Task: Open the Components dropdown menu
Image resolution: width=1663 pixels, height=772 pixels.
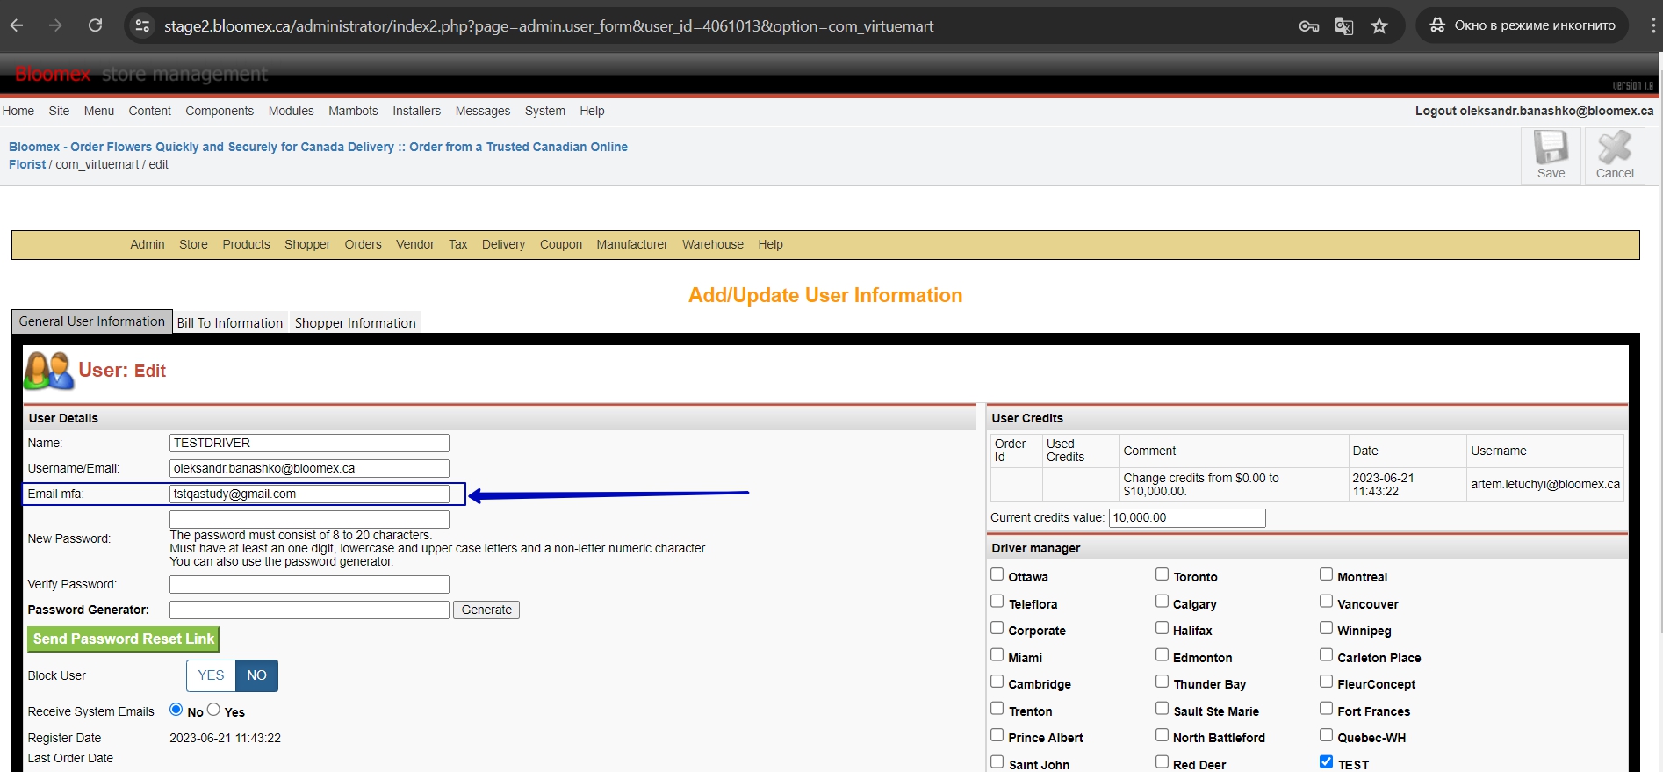Action: (220, 111)
